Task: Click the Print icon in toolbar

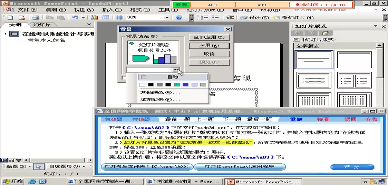Action: click(36, 18)
